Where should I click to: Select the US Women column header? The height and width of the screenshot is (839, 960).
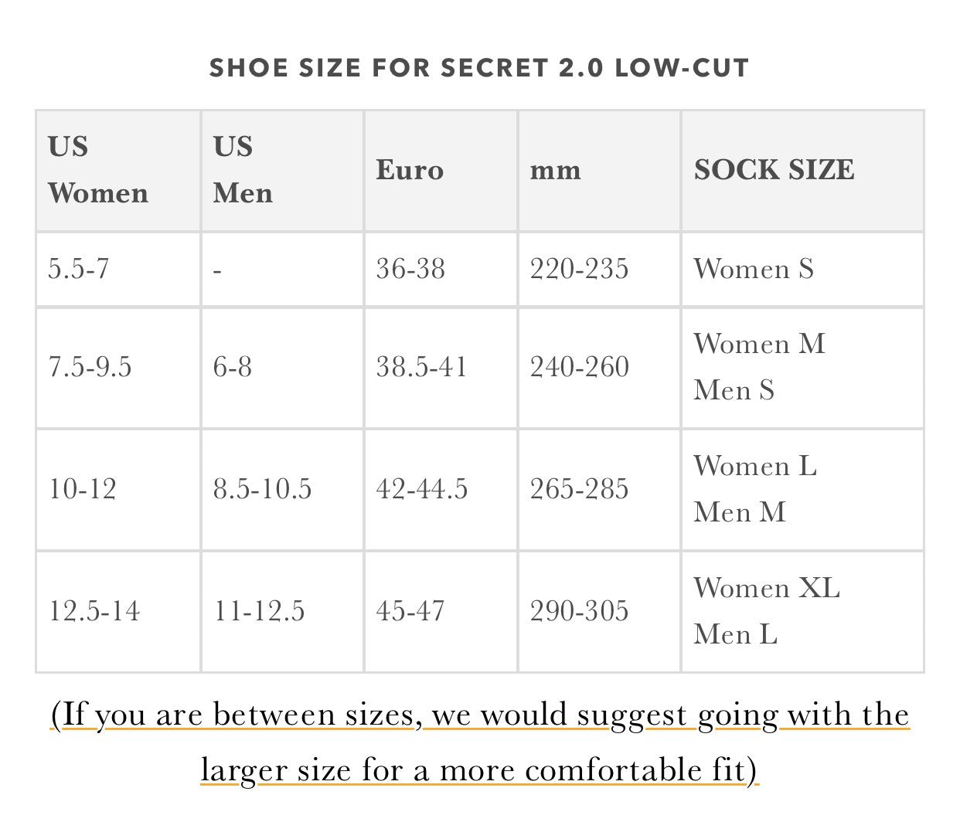click(x=98, y=170)
